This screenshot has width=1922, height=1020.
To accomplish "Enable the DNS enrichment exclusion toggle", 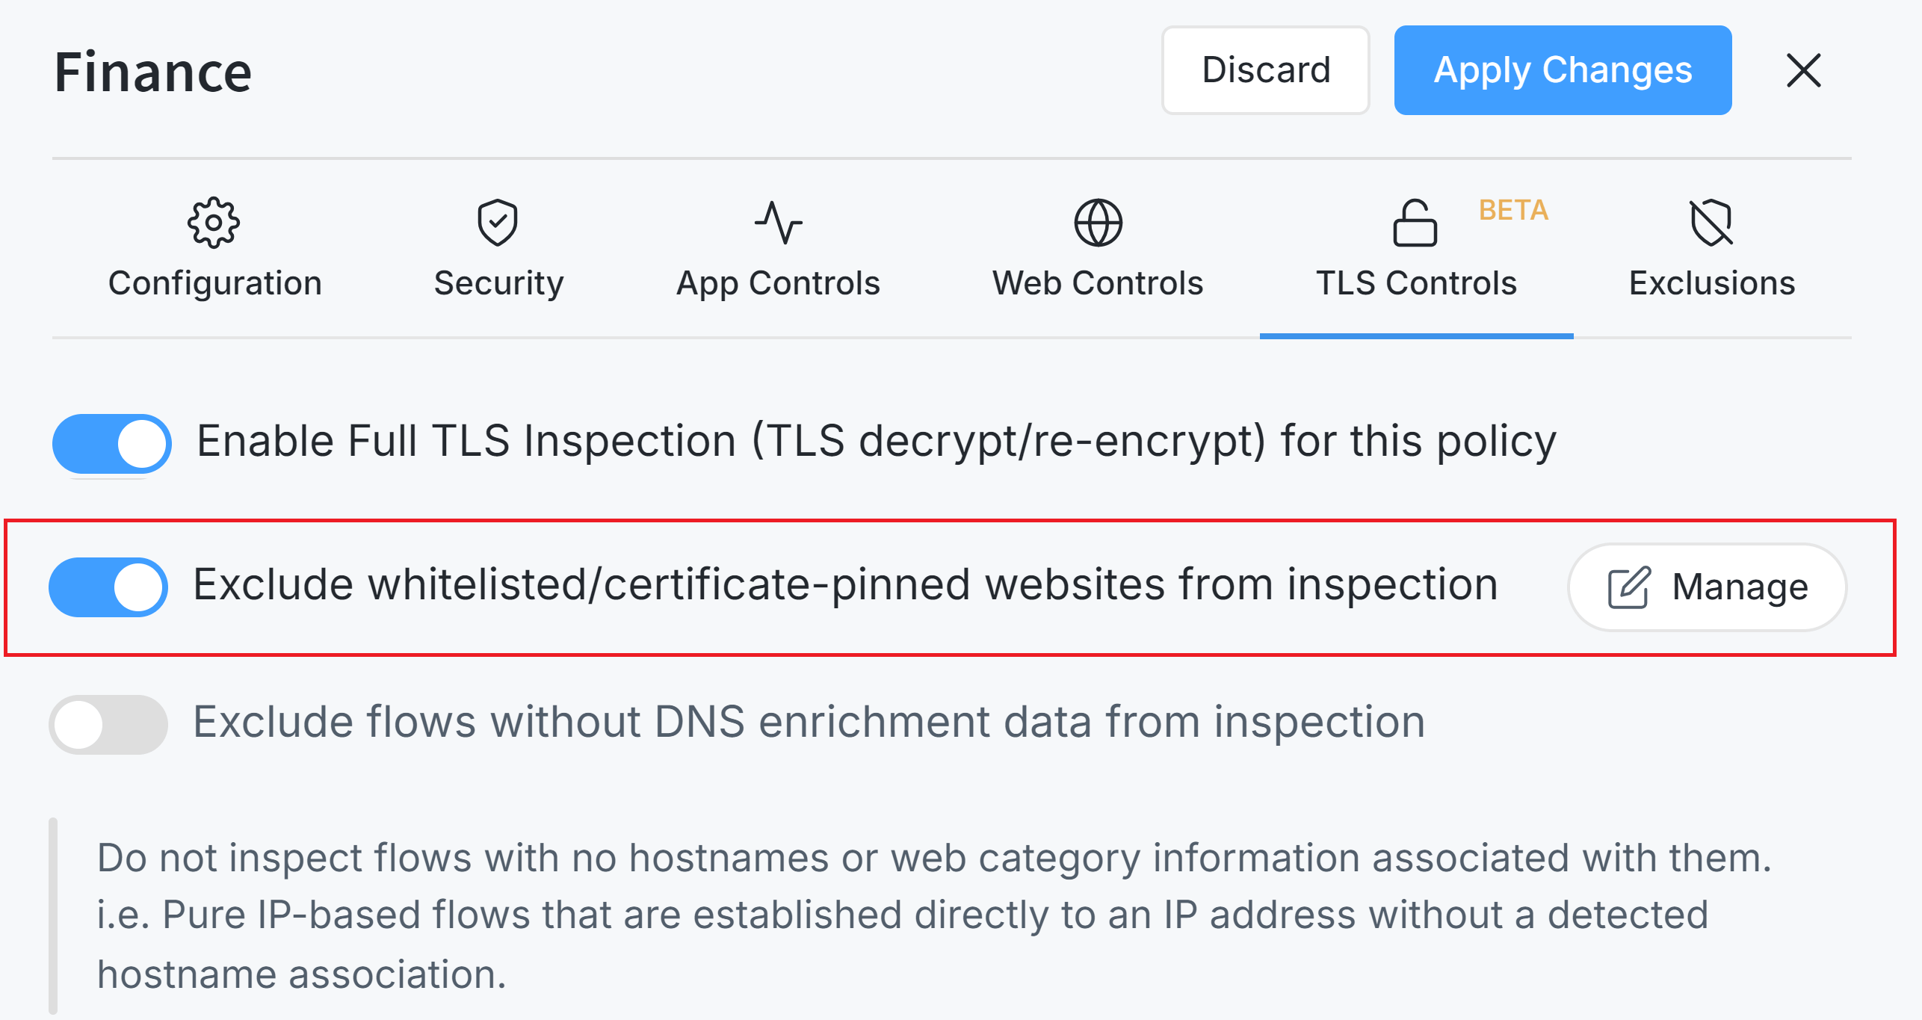I will click(109, 725).
